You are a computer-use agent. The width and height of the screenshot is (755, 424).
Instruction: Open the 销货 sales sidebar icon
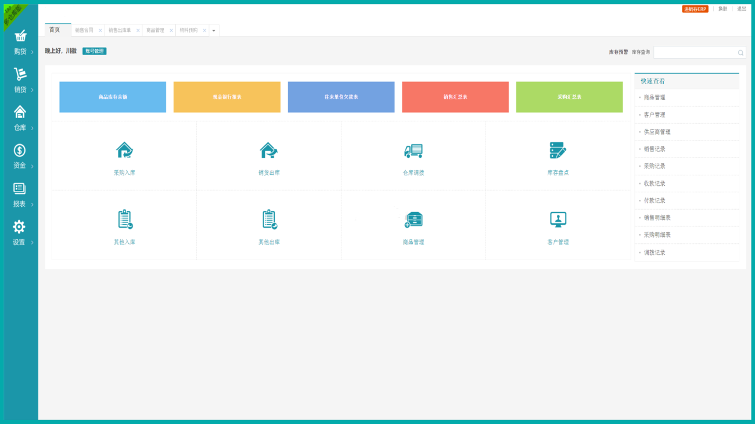(x=20, y=74)
